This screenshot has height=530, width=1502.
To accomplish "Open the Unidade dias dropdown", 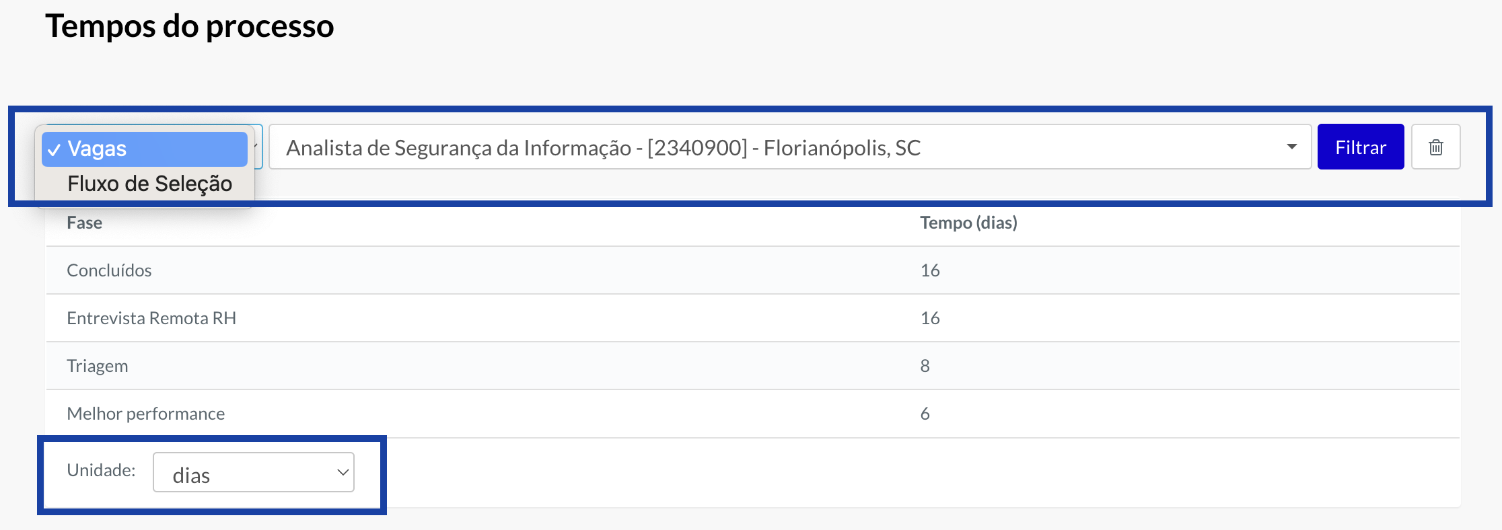I will click(x=253, y=473).
